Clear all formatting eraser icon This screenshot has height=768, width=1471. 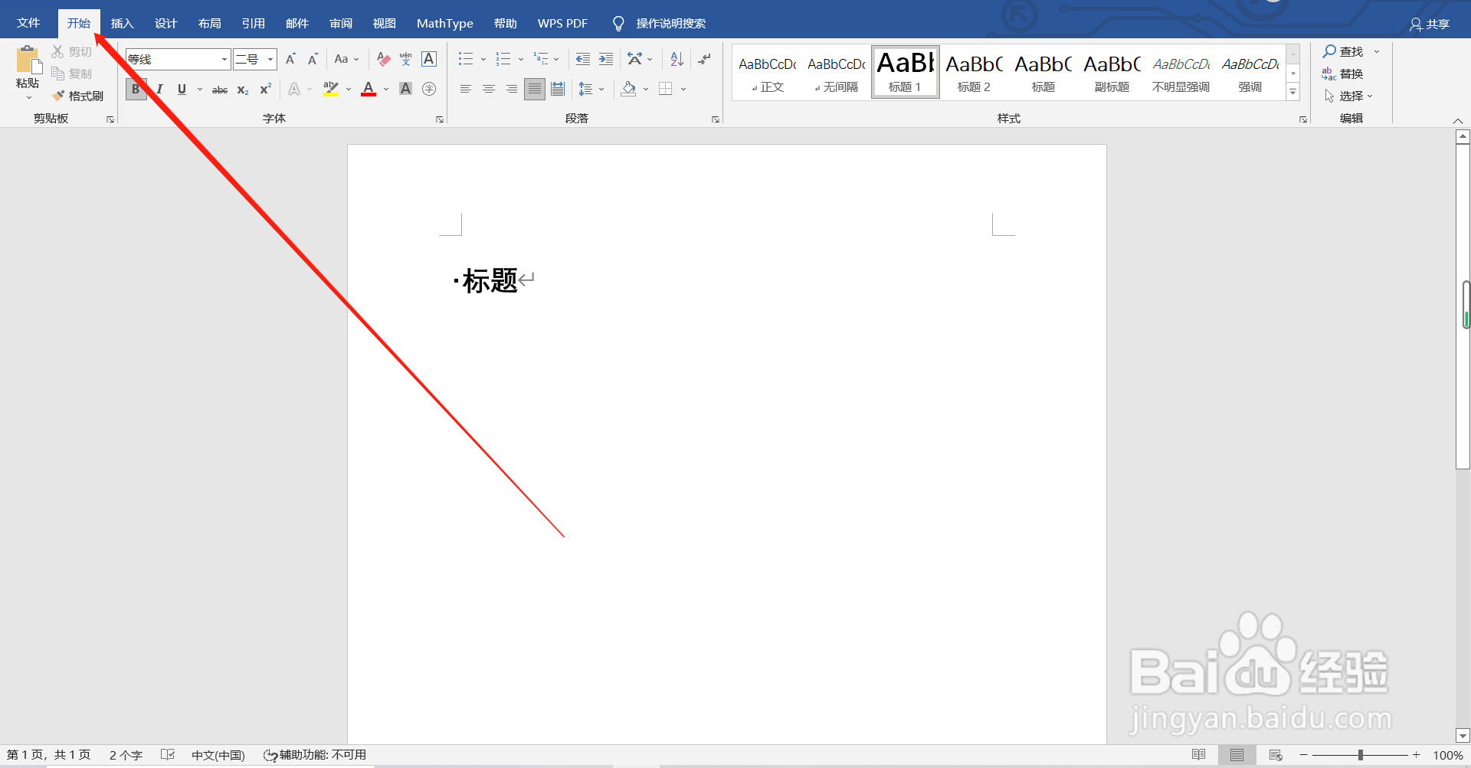(x=383, y=59)
